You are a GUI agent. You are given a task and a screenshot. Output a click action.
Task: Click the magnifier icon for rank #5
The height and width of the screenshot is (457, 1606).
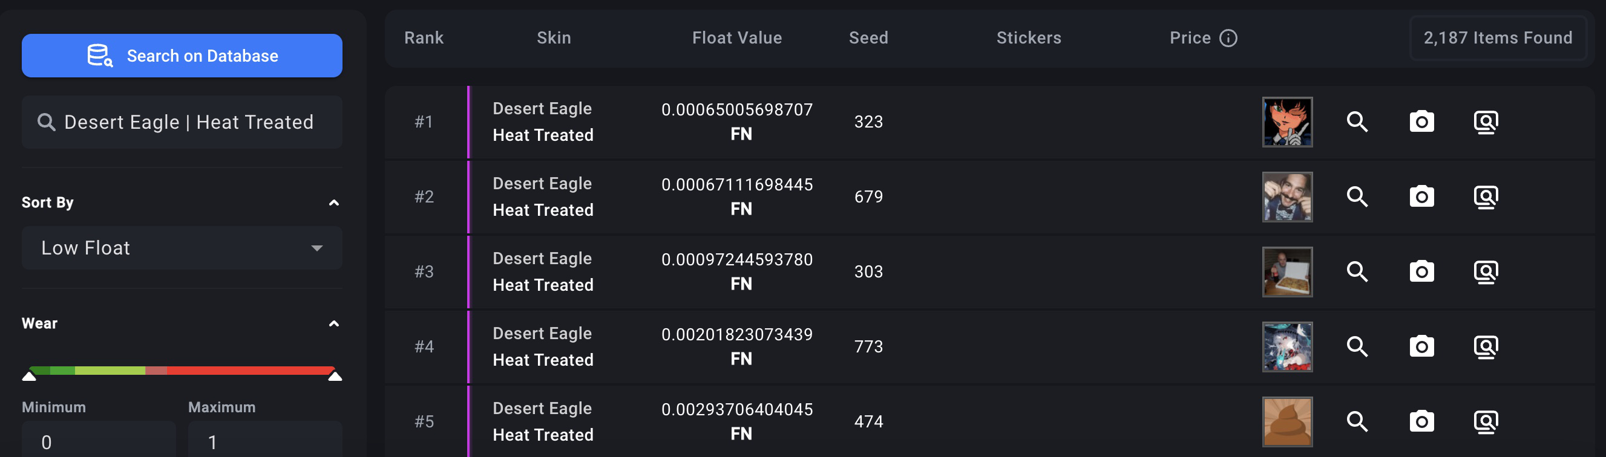[x=1357, y=421]
